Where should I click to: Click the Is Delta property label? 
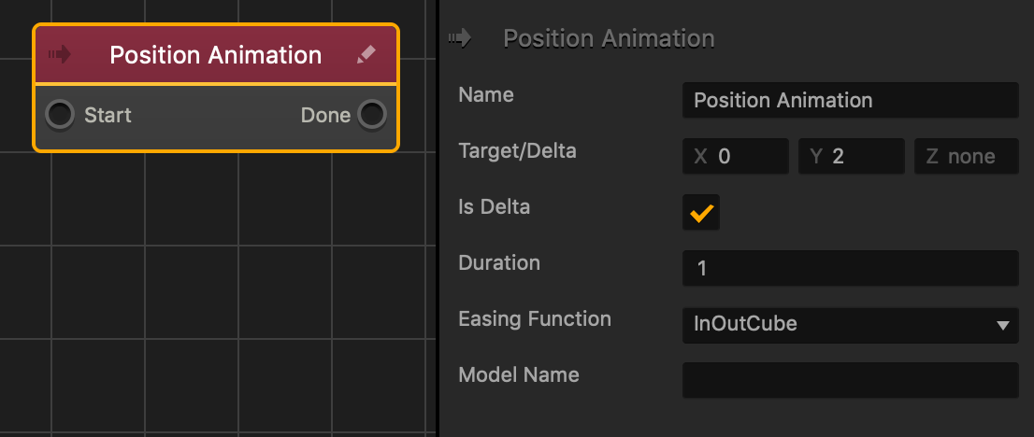(494, 207)
